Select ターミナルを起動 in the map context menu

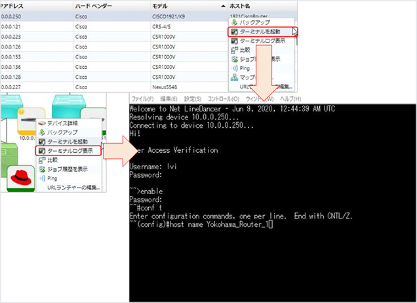click(x=69, y=142)
